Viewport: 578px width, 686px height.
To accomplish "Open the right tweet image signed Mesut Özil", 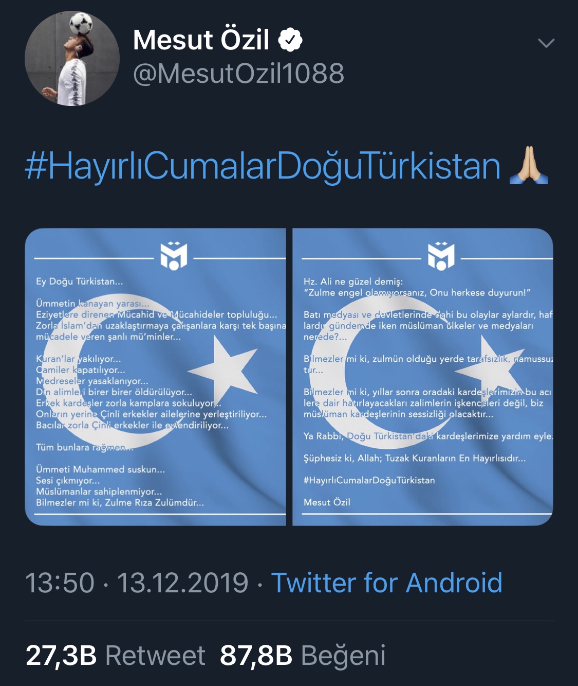I will tap(423, 377).
